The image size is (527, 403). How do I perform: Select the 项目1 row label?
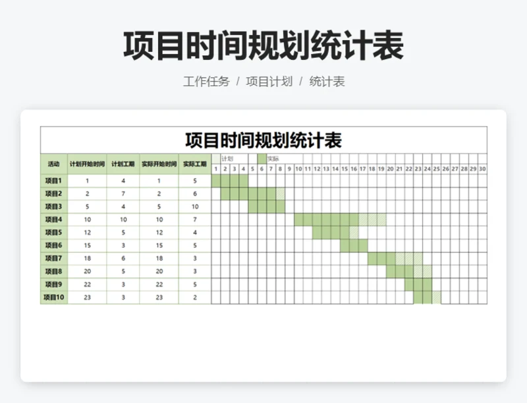(54, 181)
